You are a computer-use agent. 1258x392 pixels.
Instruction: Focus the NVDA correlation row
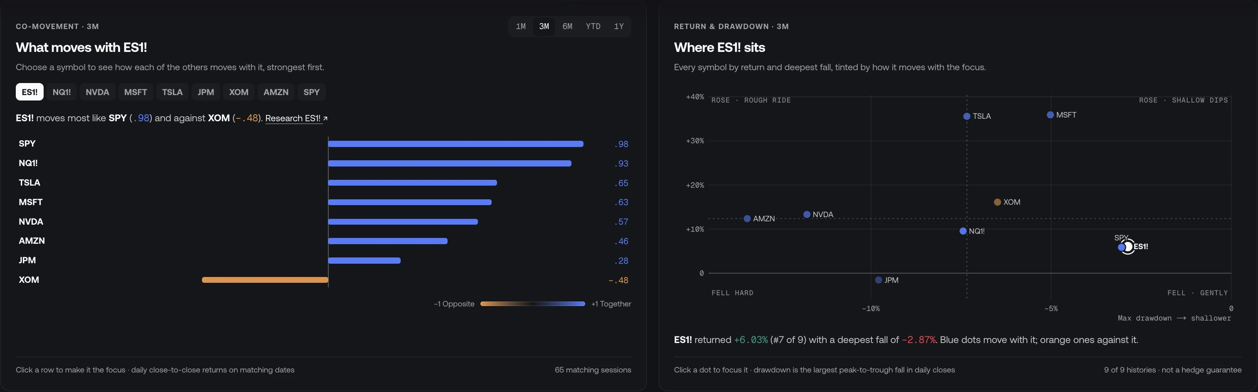(323, 222)
